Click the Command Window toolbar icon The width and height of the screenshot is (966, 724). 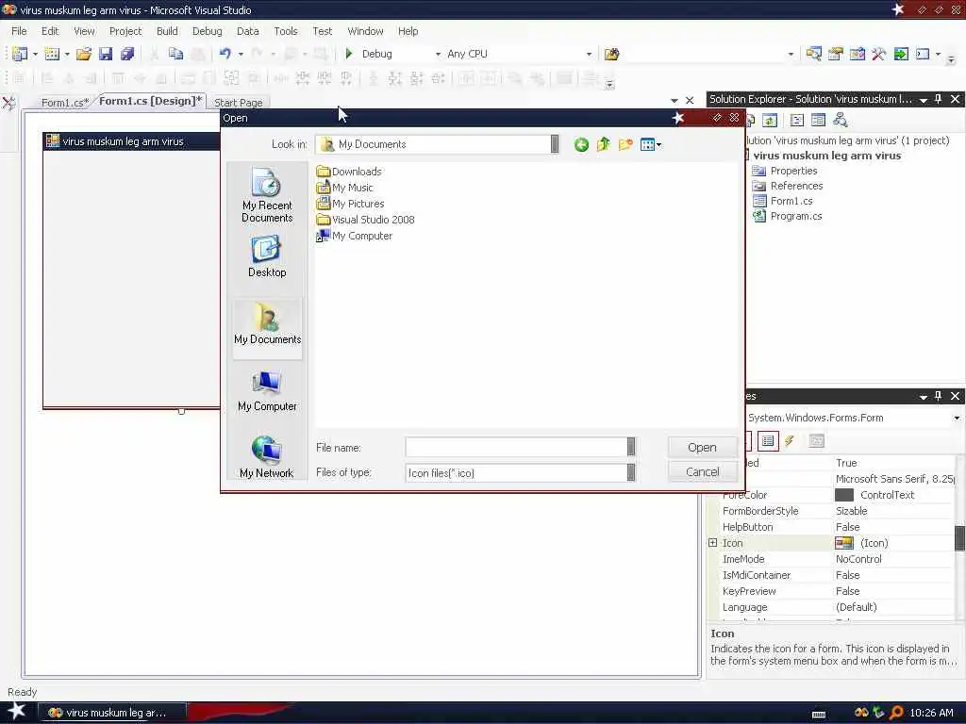coord(923,54)
